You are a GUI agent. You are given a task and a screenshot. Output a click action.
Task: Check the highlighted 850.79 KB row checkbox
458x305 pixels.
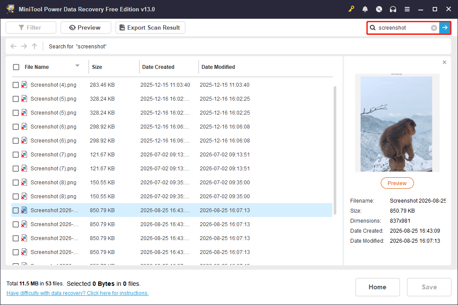[15, 210]
